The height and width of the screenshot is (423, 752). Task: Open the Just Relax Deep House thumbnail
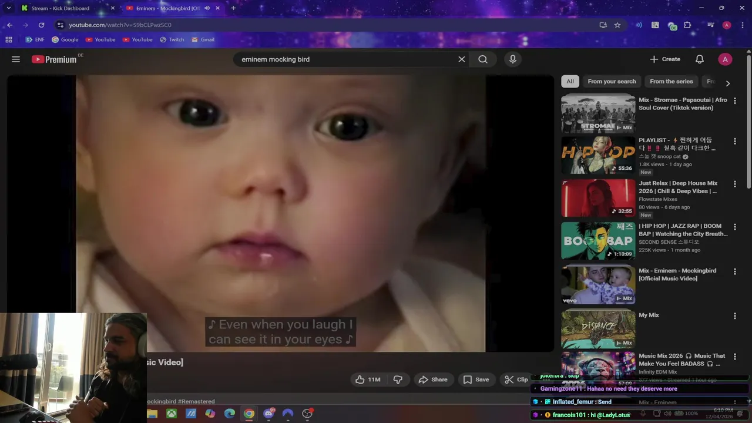598,198
